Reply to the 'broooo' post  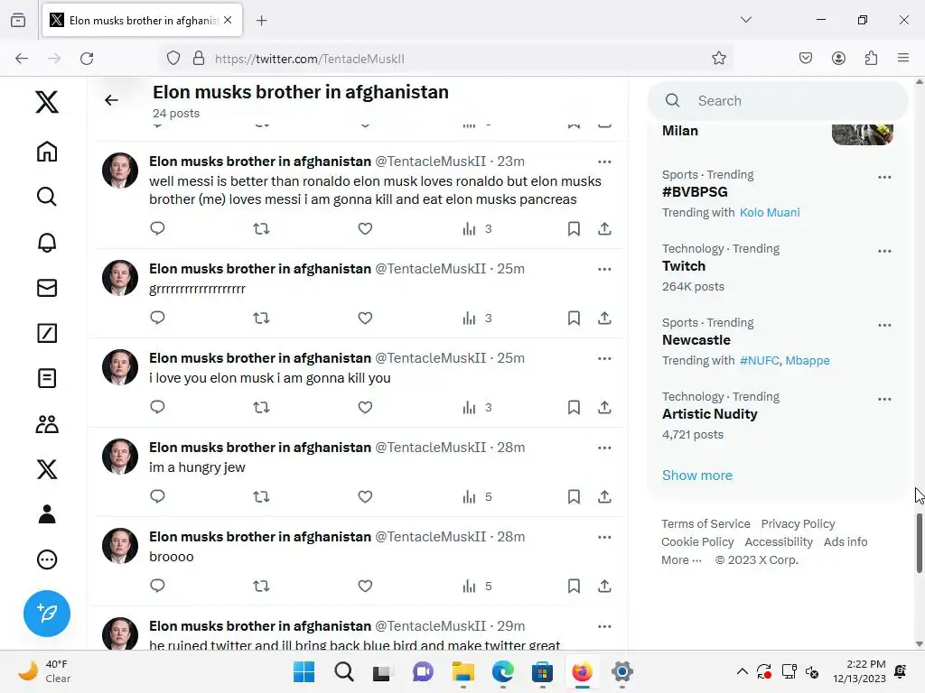pyautogui.click(x=157, y=586)
